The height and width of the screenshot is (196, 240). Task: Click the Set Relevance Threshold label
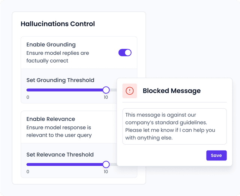(x=60, y=155)
